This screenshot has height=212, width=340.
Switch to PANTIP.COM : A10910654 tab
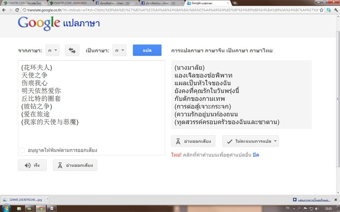(70, 3)
